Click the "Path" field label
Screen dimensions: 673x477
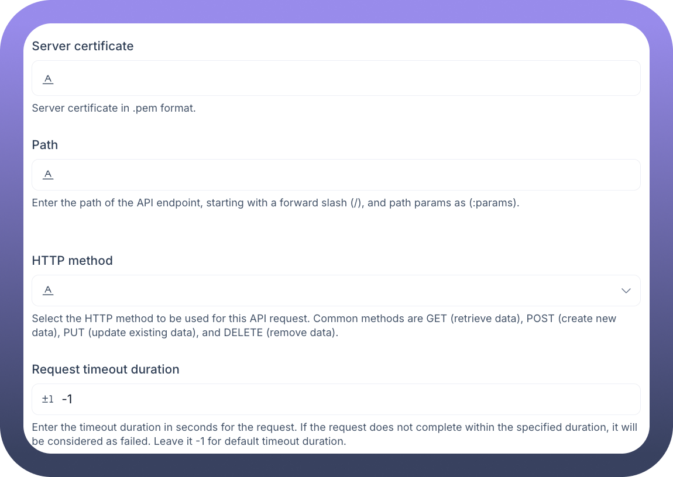[x=45, y=145]
